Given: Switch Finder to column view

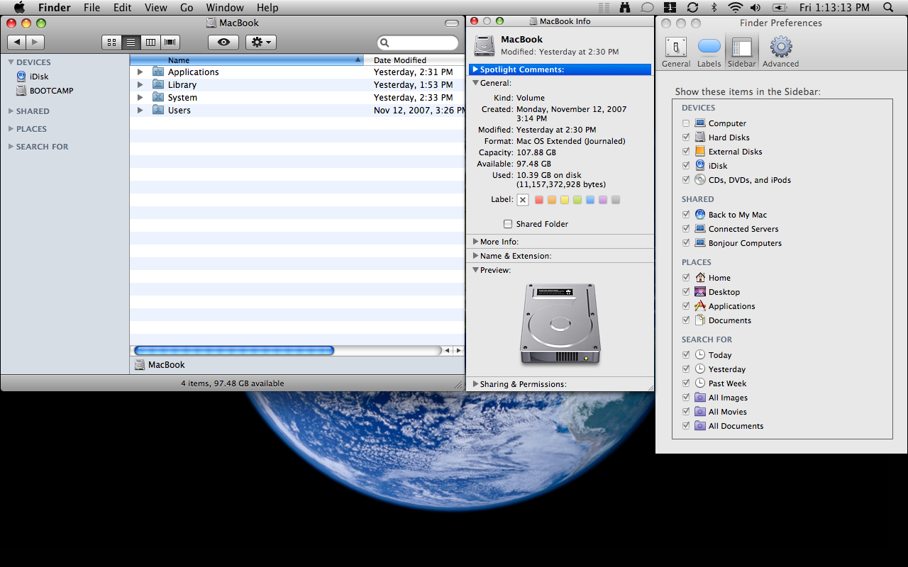Looking at the screenshot, I should (x=150, y=43).
